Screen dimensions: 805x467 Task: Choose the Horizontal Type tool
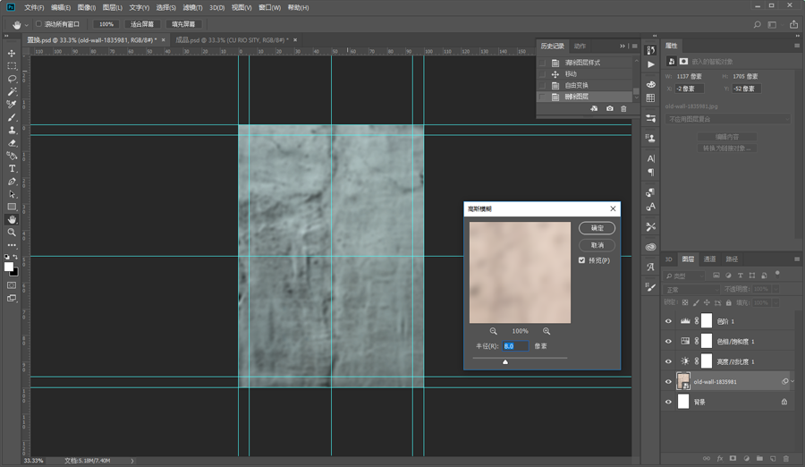click(13, 168)
